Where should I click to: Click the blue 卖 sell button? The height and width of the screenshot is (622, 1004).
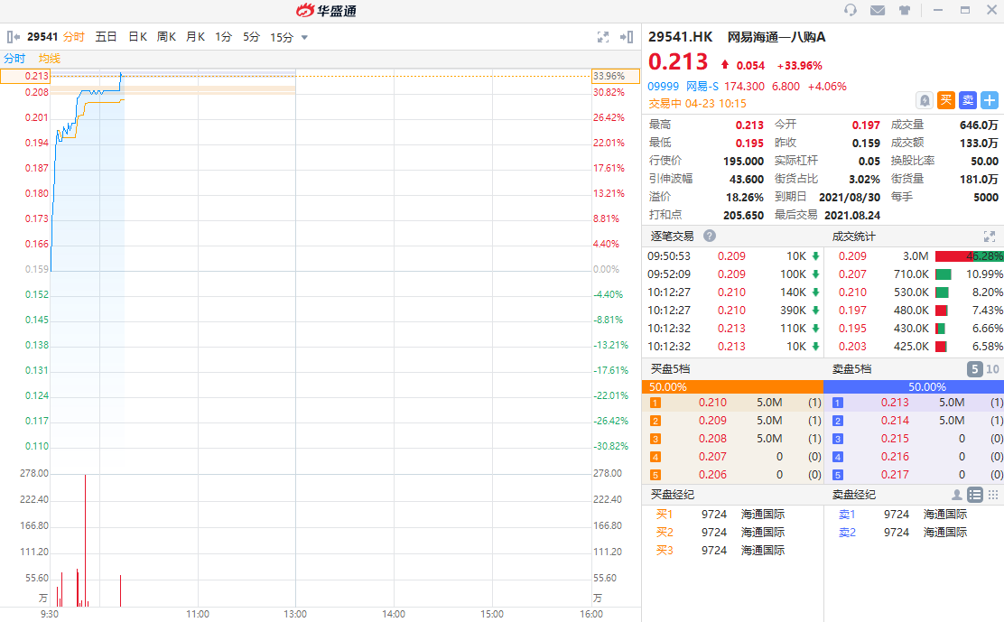[x=967, y=100]
